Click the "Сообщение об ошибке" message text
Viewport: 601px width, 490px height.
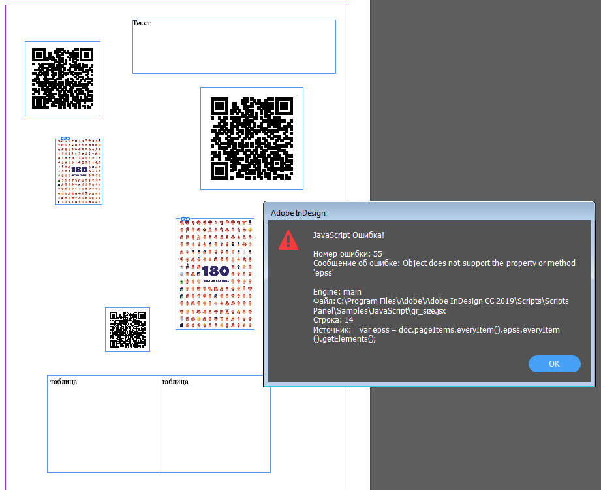pyautogui.click(x=444, y=268)
